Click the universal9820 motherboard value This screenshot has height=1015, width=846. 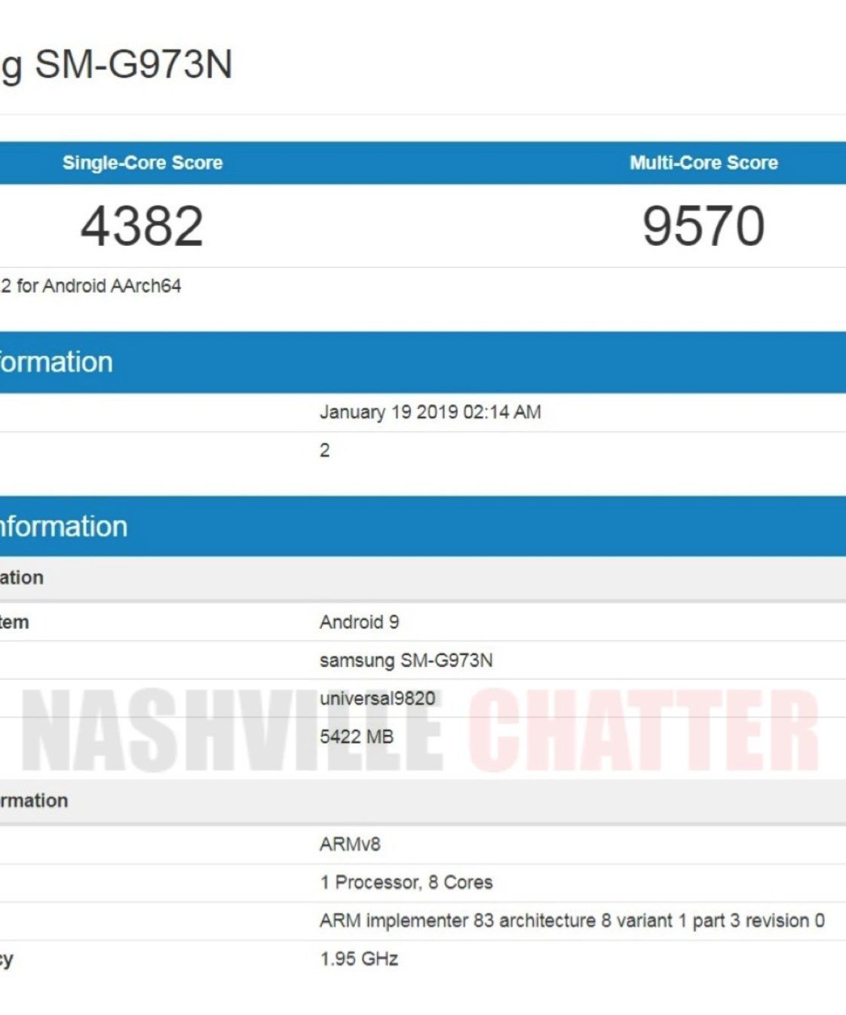pos(377,698)
